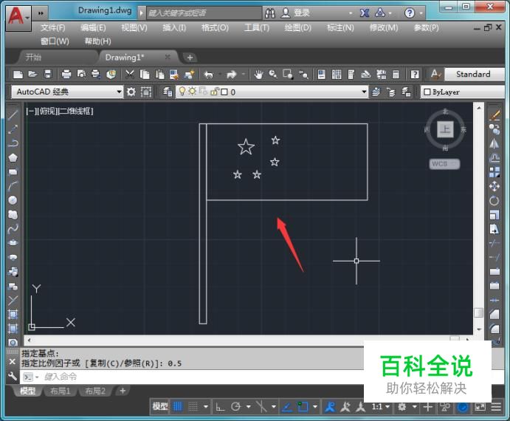Select the Scale modify tool
Screen dimensions: 510x421
(x=495, y=215)
